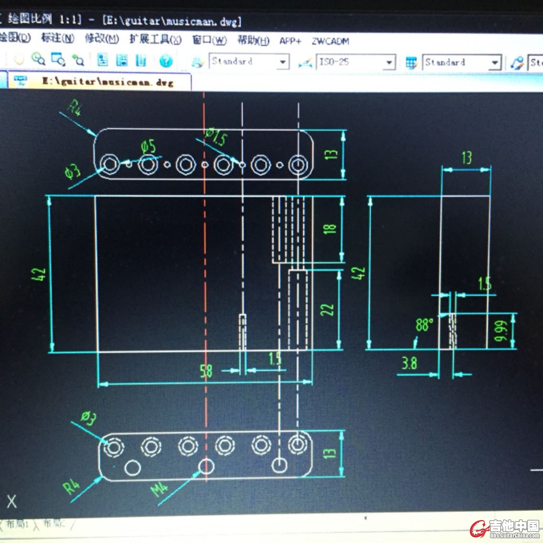Click the blue Help question mark icon
543x543 pixels.
(166, 61)
